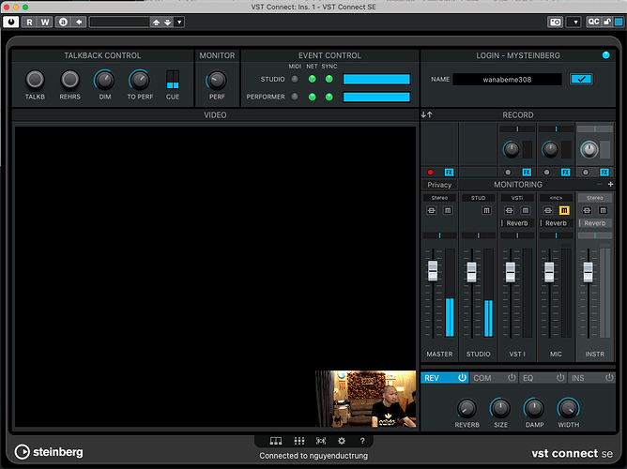Click the DIM knob
This screenshot has height=469, width=627.
(x=104, y=81)
